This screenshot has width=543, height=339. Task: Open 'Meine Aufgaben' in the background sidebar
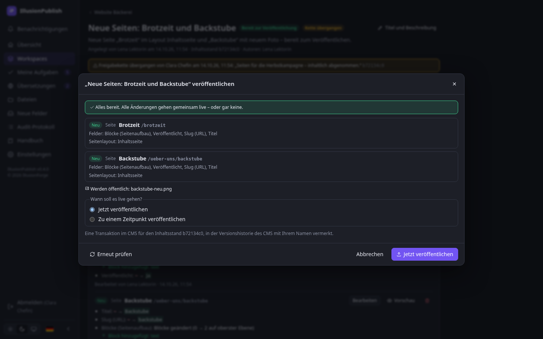(x=39, y=72)
